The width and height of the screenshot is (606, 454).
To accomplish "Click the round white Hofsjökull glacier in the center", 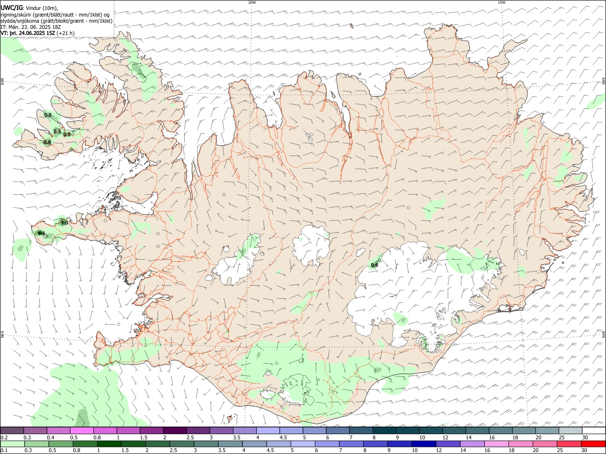I will point(311,244).
